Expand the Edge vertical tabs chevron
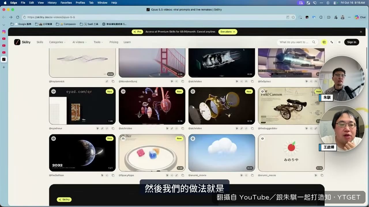 (x=4, y=25)
